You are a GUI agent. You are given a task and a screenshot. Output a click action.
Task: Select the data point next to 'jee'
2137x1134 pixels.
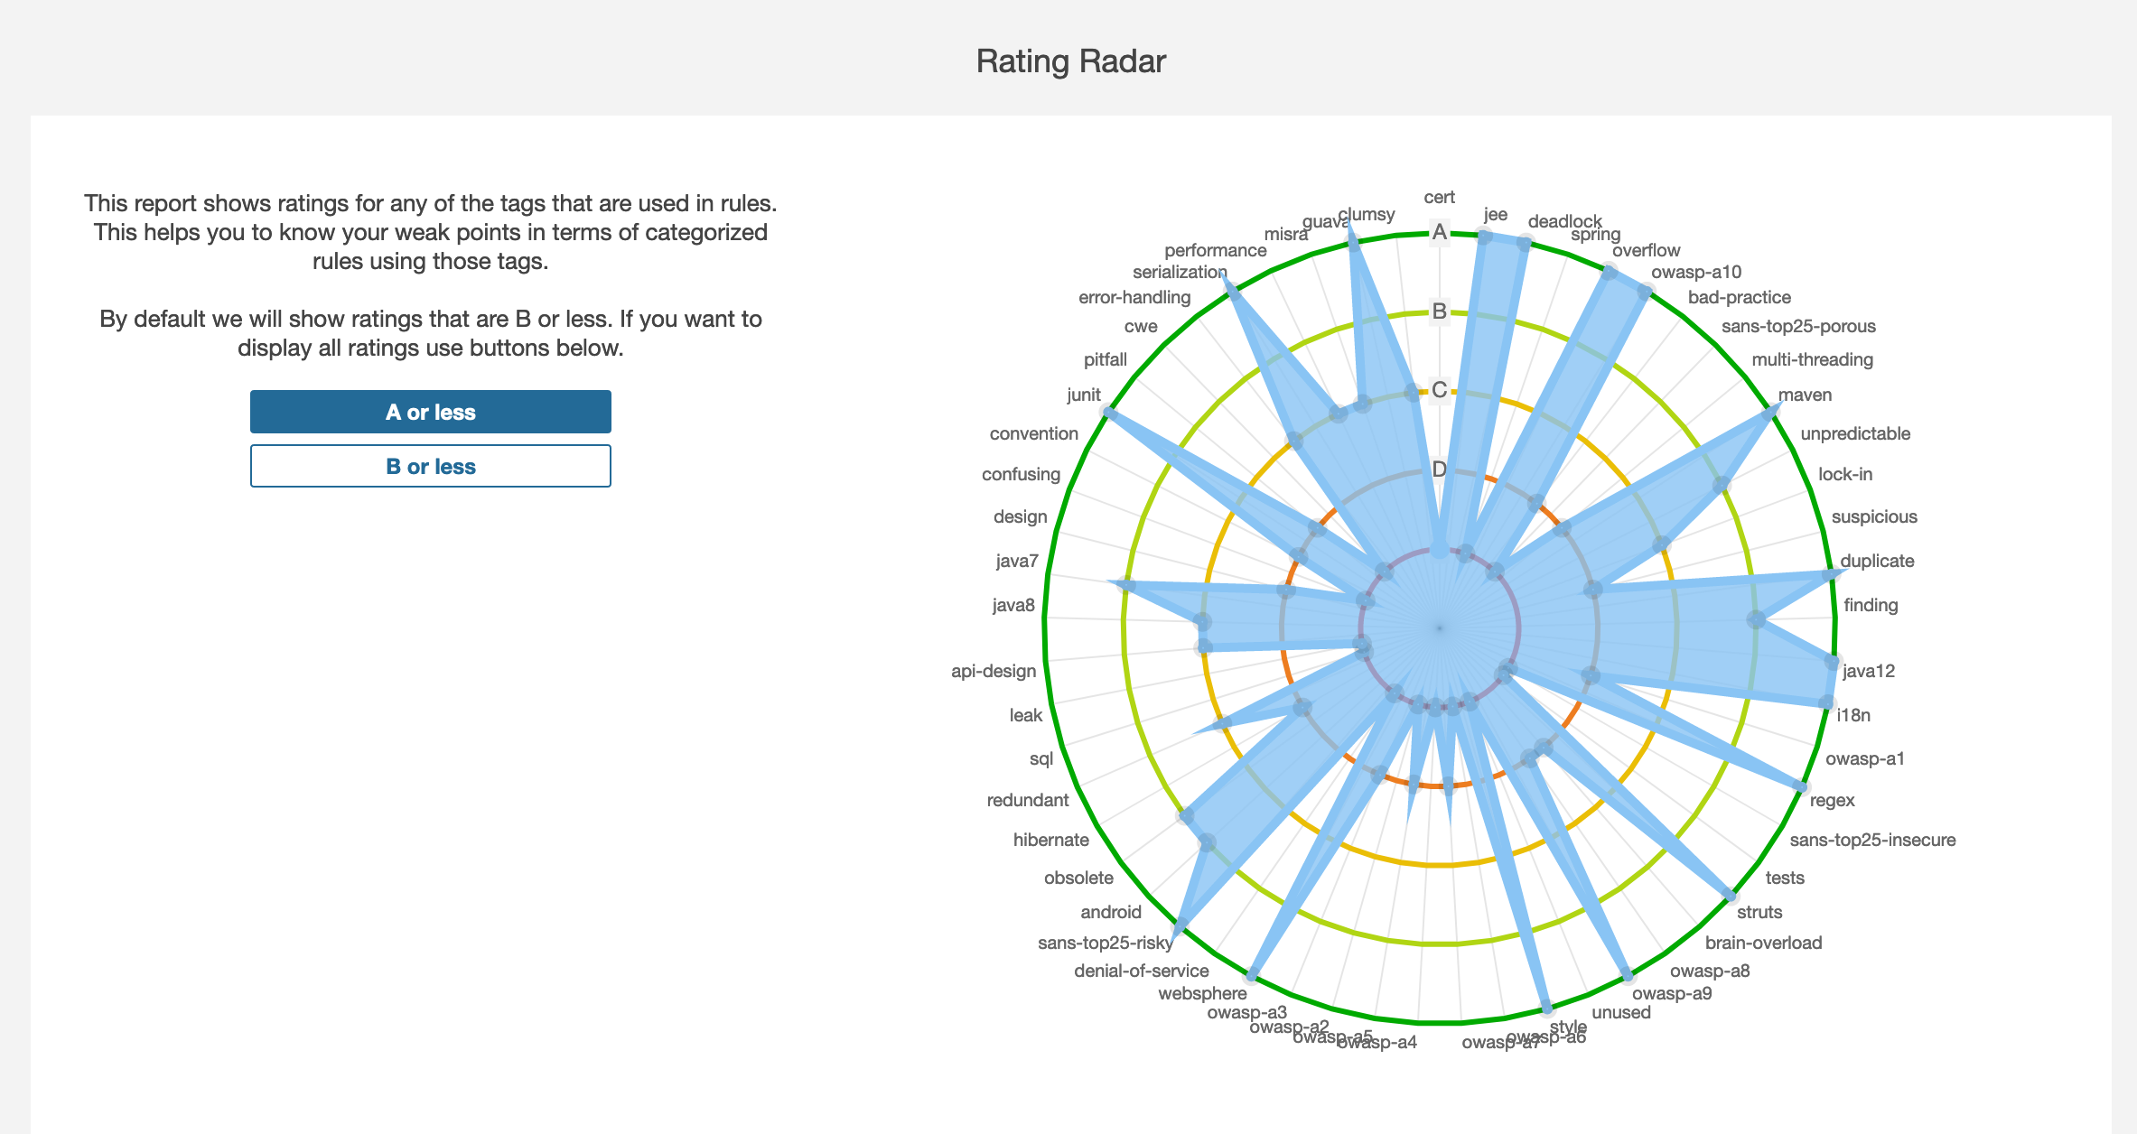(x=1484, y=237)
